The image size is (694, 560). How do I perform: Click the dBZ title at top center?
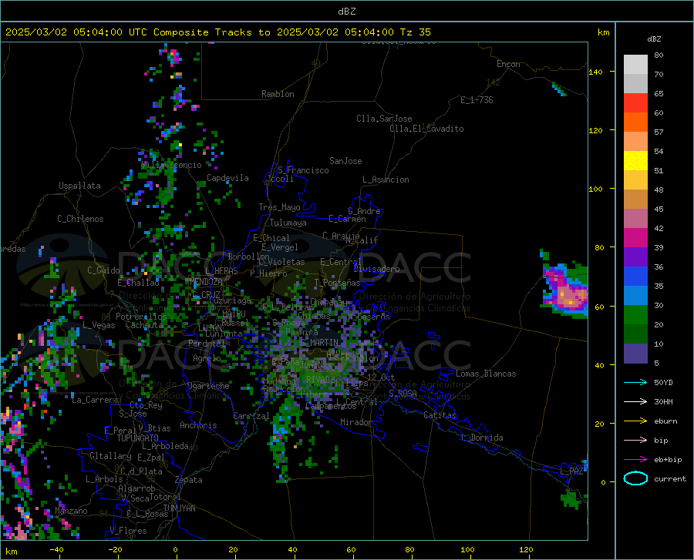point(346,12)
